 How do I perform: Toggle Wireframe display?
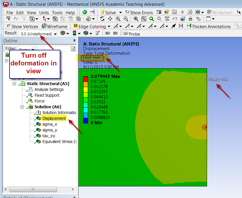point(55,26)
